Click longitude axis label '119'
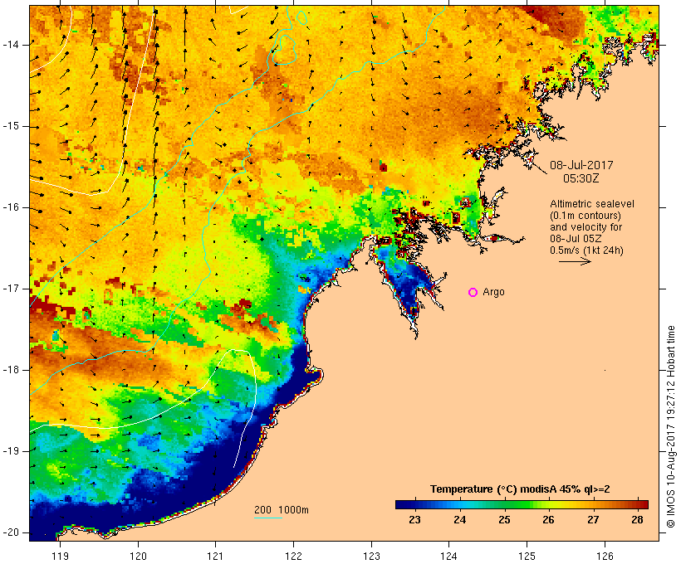681x564 pixels. click(60, 556)
